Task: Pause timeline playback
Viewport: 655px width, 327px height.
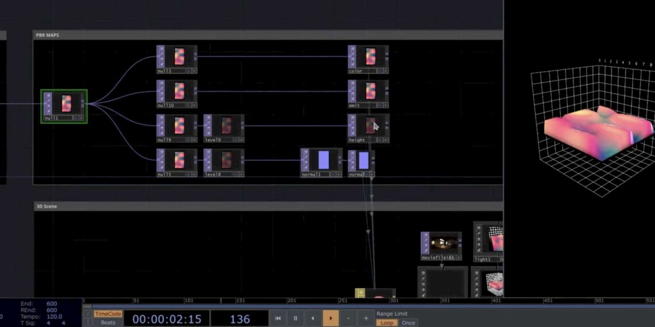Action: 295,318
